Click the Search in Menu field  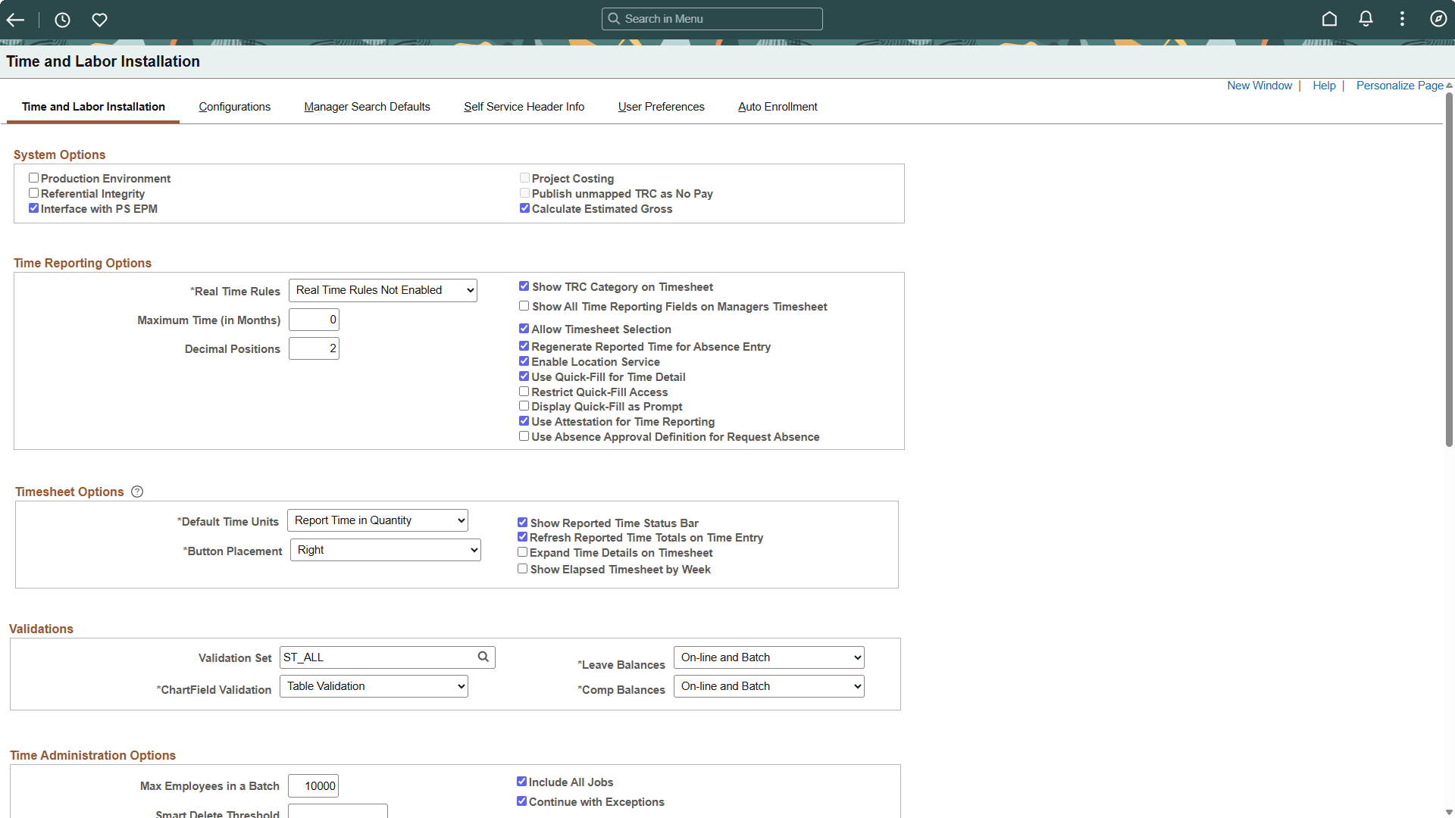712,19
